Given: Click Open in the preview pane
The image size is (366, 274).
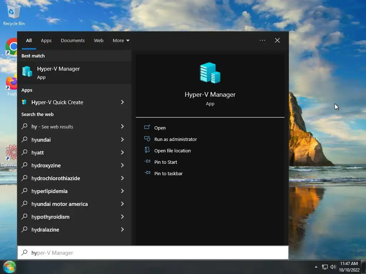Looking at the screenshot, I should [160, 128].
